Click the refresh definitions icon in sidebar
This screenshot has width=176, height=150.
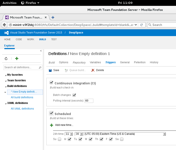point(6,59)
